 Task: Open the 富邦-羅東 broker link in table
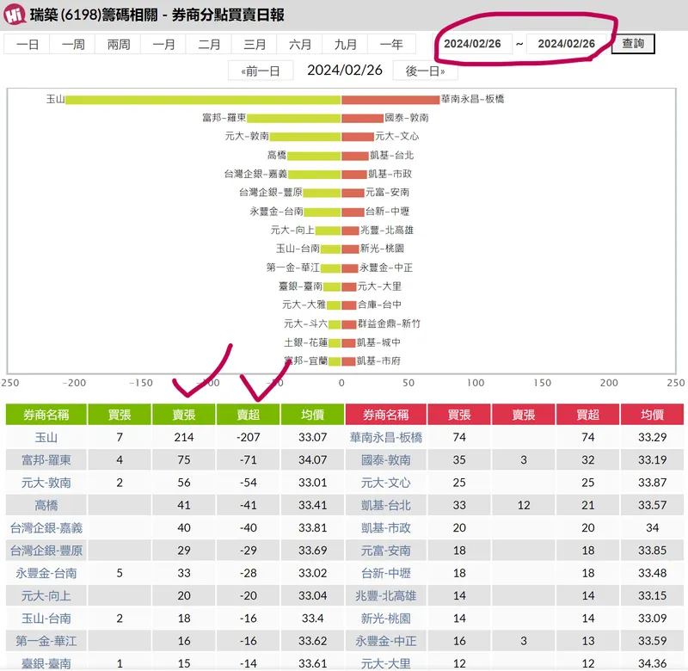[46, 460]
